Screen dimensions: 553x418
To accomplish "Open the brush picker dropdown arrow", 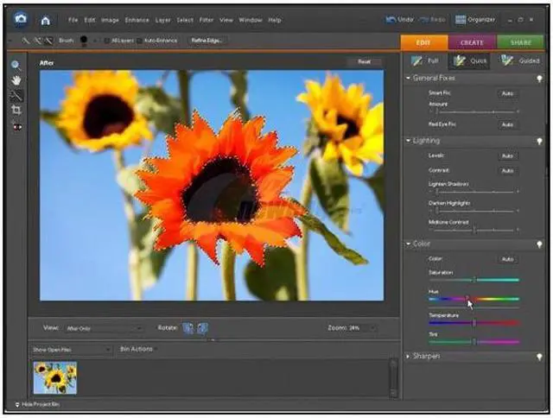I will click(94, 41).
